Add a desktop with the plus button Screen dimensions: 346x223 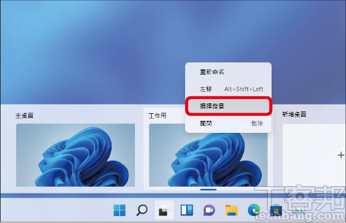click(341, 155)
